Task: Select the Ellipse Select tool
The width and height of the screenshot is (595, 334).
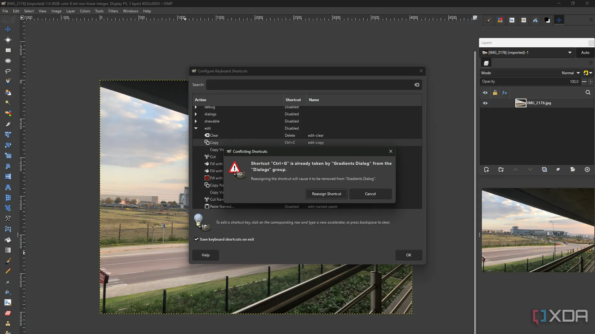Action: click(x=8, y=61)
